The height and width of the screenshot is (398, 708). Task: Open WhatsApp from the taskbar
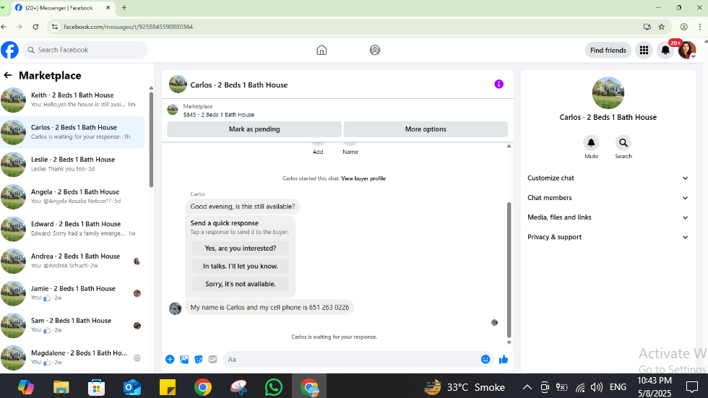tap(274, 387)
